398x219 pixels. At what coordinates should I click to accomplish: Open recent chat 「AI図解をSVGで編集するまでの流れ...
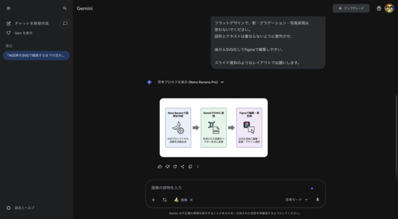(x=36, y=56)
